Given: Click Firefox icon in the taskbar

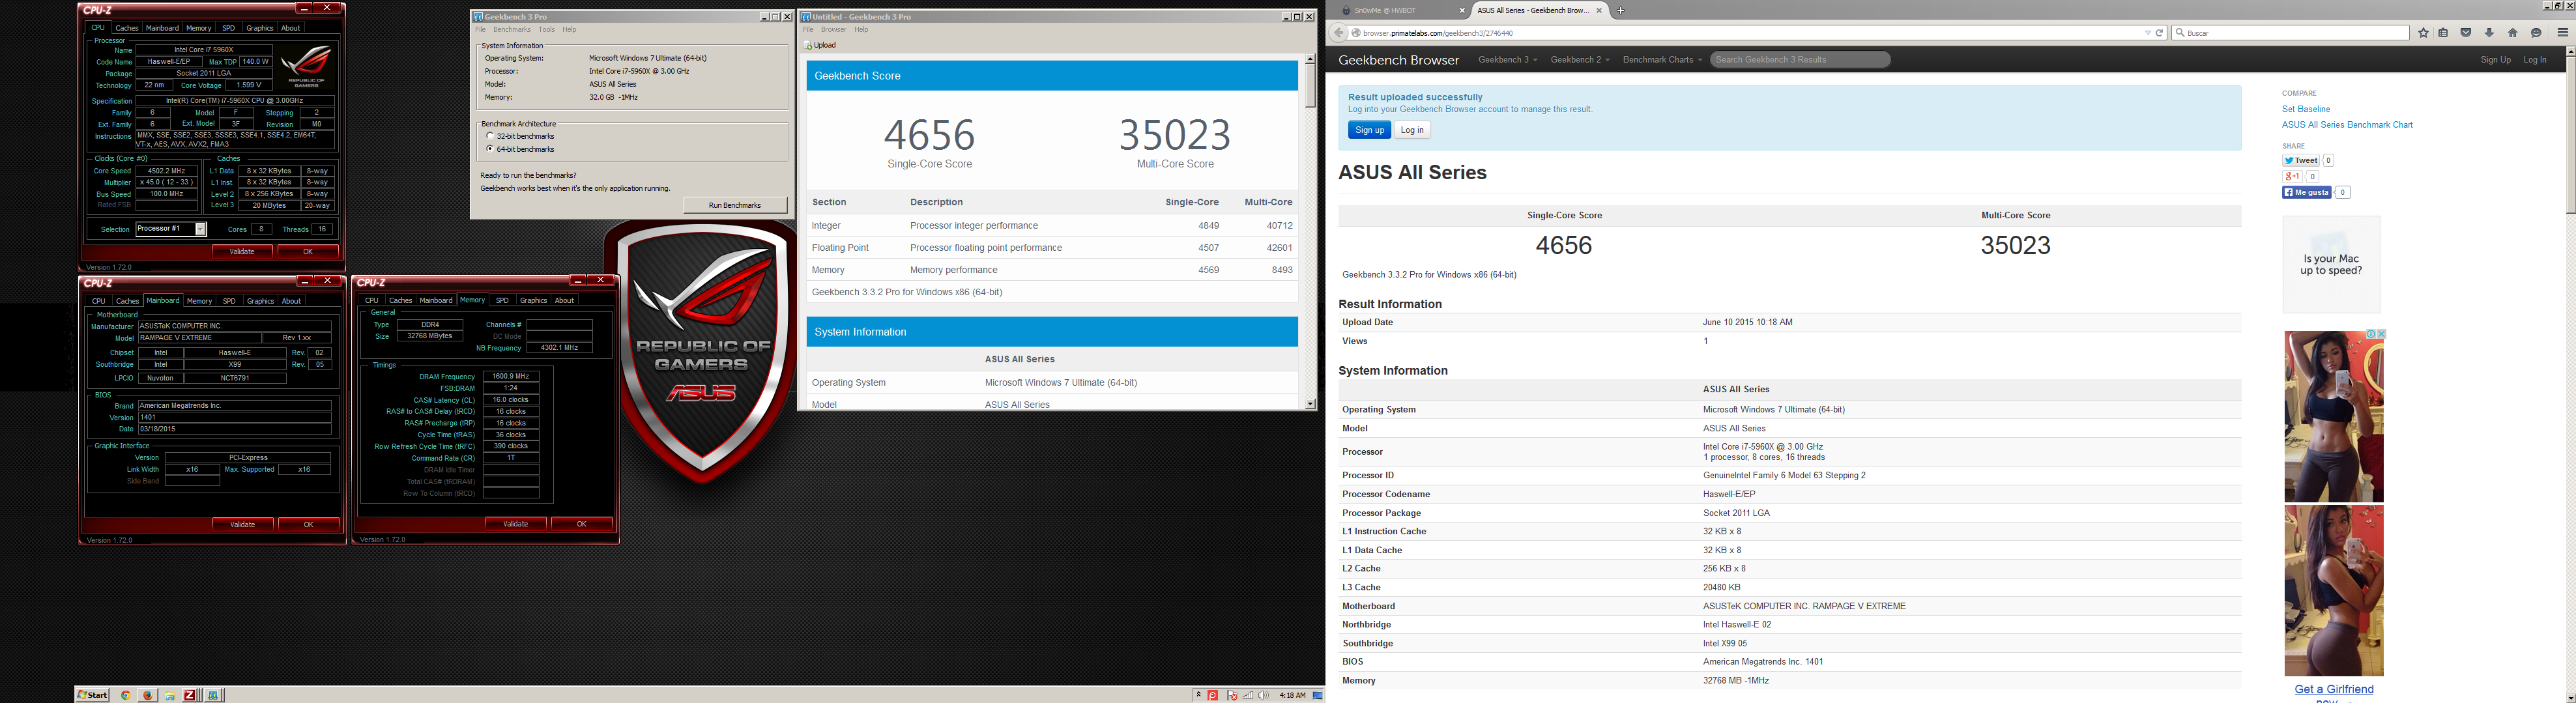Looking at the screenshot, I should 148,695.
